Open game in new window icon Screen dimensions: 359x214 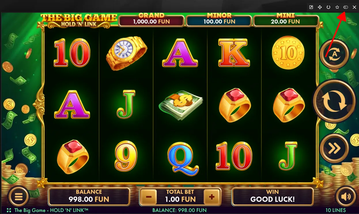coord(311,7)
